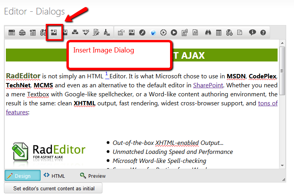Run the W3C XHTML Validator icon

86,32
